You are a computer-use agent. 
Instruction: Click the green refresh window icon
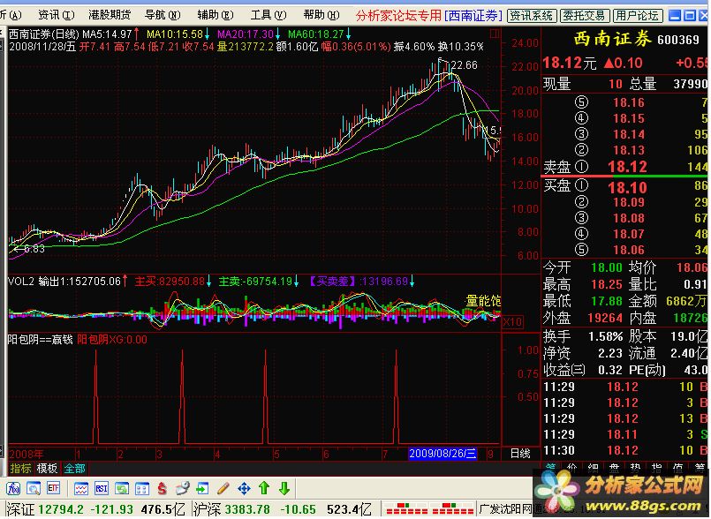(122, 489)
